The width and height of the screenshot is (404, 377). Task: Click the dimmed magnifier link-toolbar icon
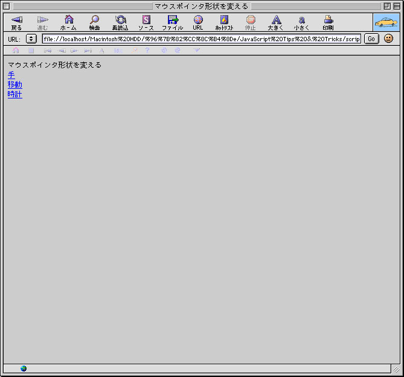pyautogui.click(x=134, y=50)
